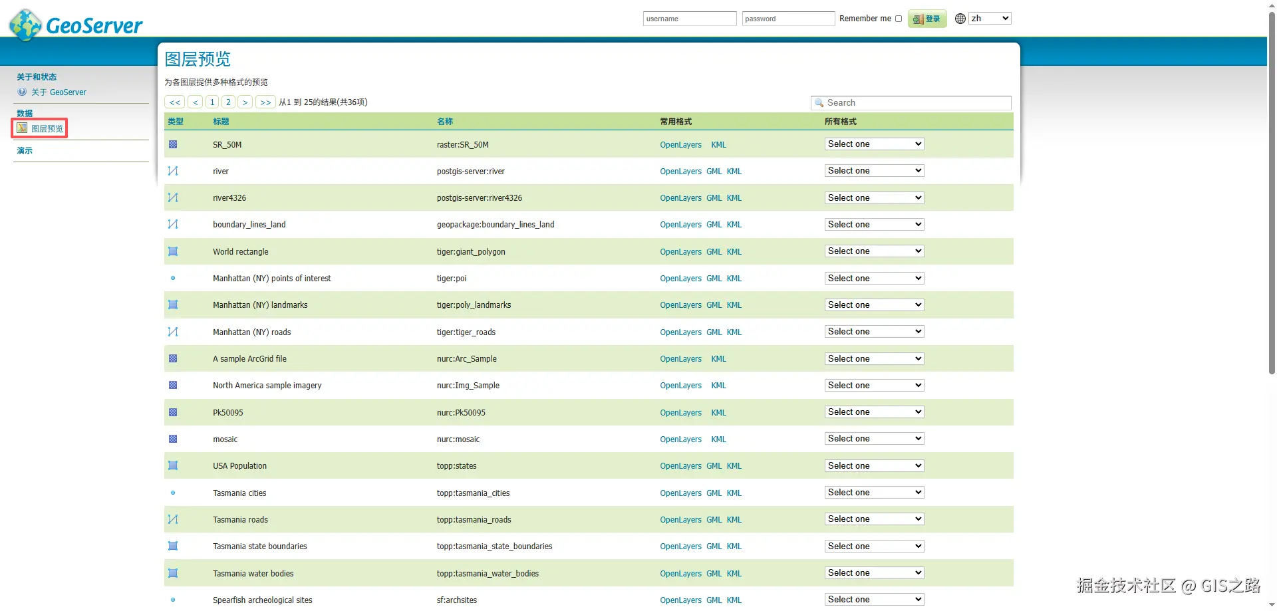Open GML link for postgis-server:river

[x=714, y=172]
